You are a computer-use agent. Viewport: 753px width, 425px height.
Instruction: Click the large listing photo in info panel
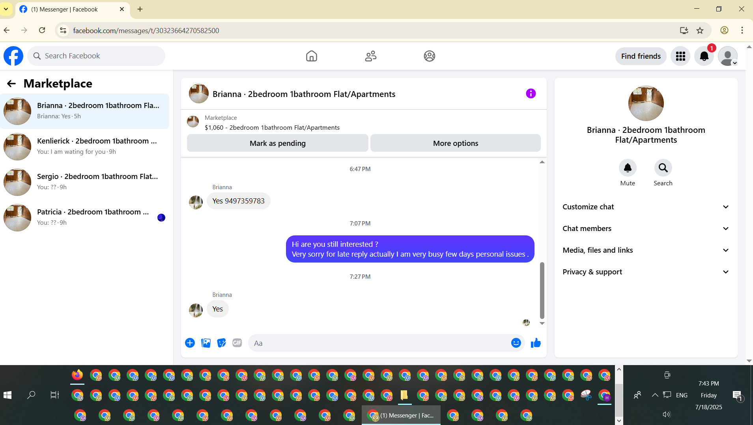click(x=646, y=103)
